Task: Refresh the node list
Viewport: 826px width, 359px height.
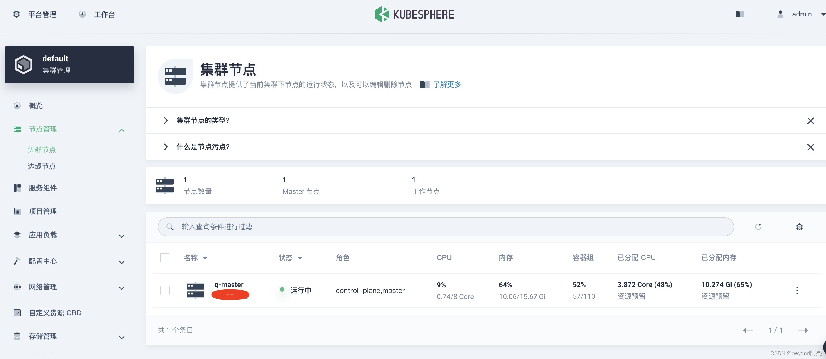Action: click(758, 227)
